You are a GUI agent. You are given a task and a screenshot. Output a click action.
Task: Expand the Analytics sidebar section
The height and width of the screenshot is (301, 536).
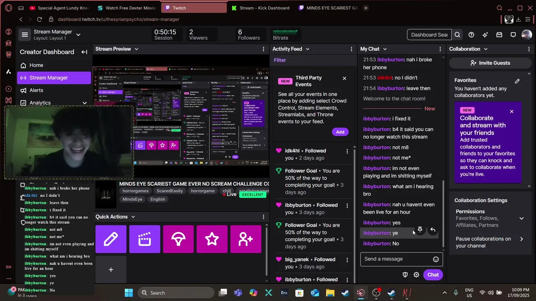pyautogui.click(x=85, y=103)
